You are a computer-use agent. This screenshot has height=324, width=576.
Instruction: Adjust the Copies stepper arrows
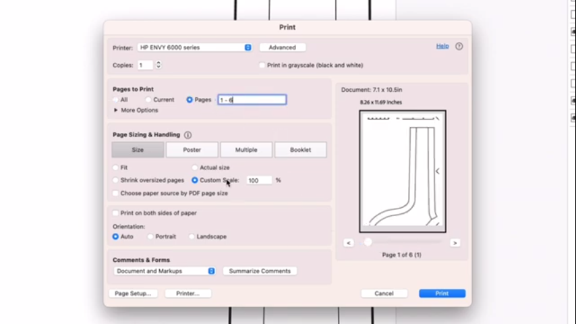click(159, 65)
